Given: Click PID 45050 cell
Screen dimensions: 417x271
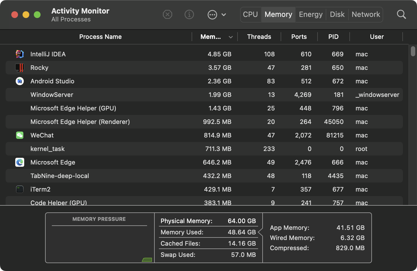Looking at the screenshot, I should coord(334,122).
